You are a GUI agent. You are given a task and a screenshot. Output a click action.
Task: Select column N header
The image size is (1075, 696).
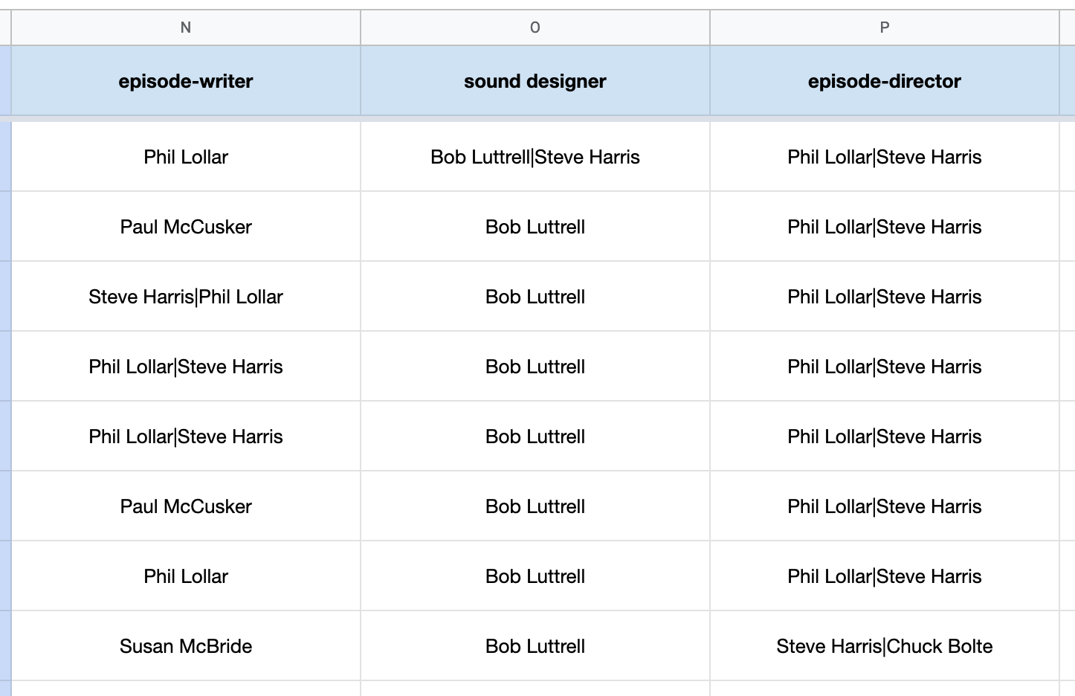coord(186,28)
